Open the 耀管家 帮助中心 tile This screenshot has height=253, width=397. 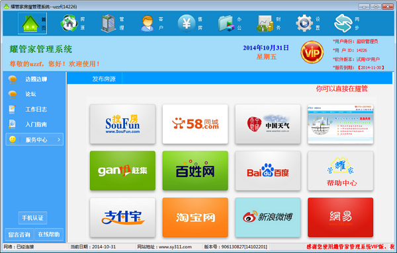click(x=341, y=170)
